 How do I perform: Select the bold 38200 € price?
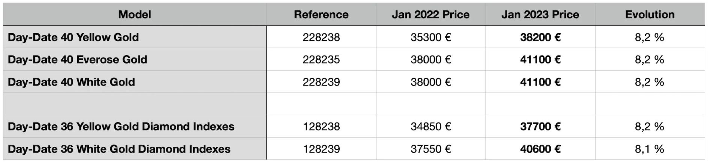[540, 37]
